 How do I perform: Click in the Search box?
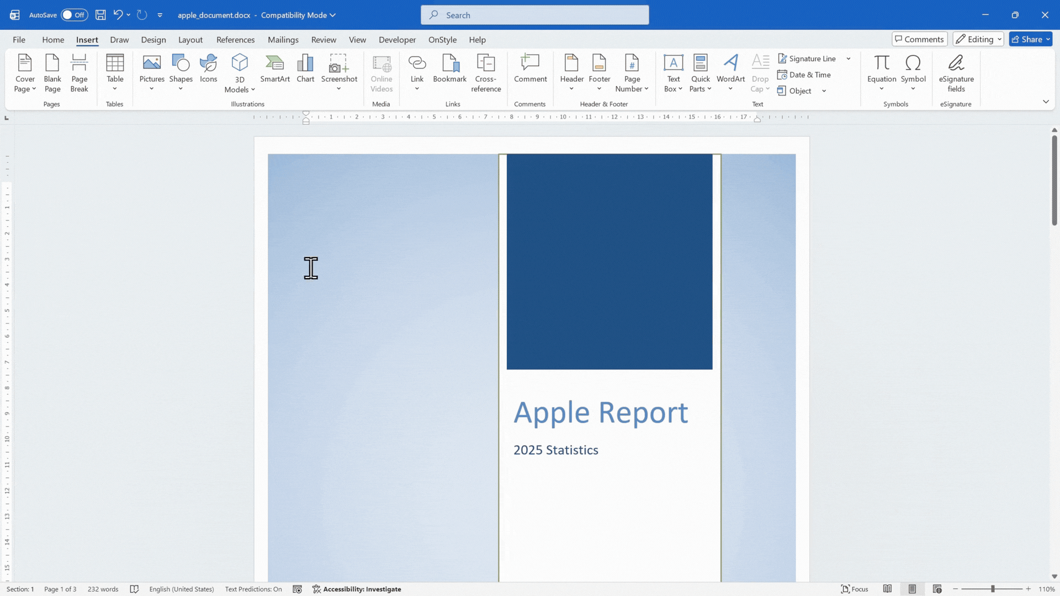pos(534,15)
